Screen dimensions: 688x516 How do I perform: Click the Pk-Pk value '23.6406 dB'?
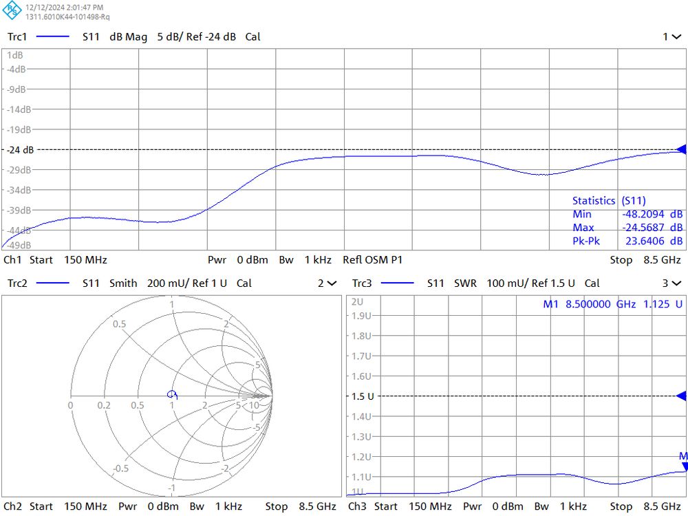654,241
